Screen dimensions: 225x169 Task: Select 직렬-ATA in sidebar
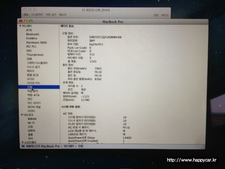coord(33,95)
